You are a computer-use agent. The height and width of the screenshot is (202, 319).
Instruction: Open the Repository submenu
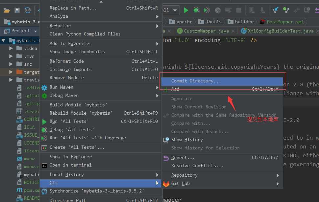[222, 175]
